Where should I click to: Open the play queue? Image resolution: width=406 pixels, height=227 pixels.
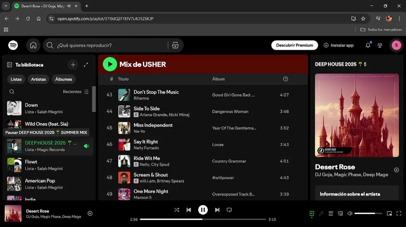pos(331,213)
